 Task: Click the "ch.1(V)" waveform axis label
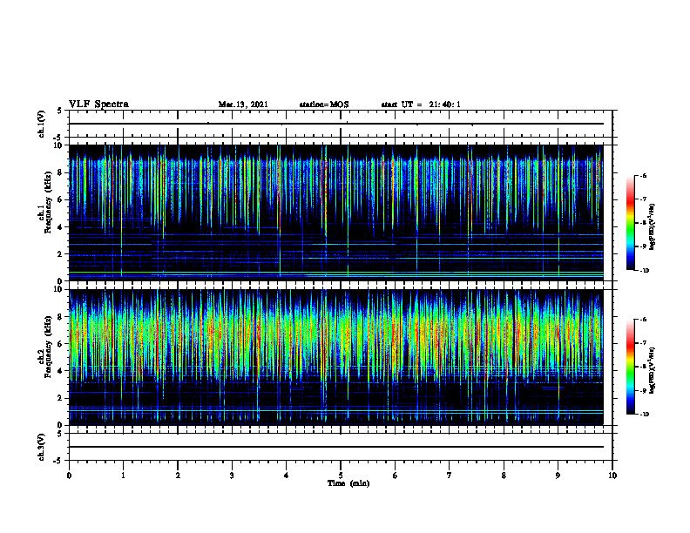[x=41, y=124]
